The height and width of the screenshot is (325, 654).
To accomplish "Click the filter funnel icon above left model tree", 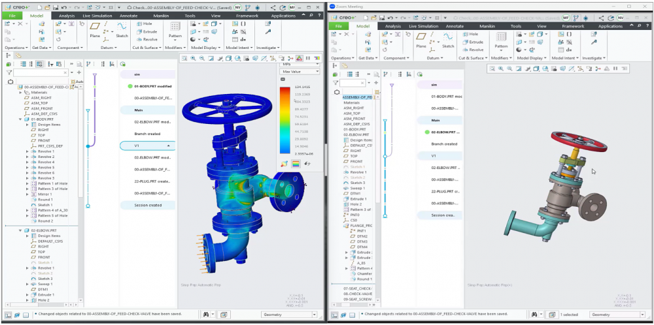I will point(10,73).
